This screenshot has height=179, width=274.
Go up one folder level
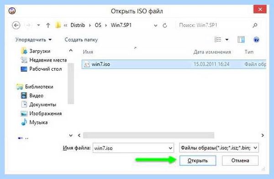tap(48, 26)
